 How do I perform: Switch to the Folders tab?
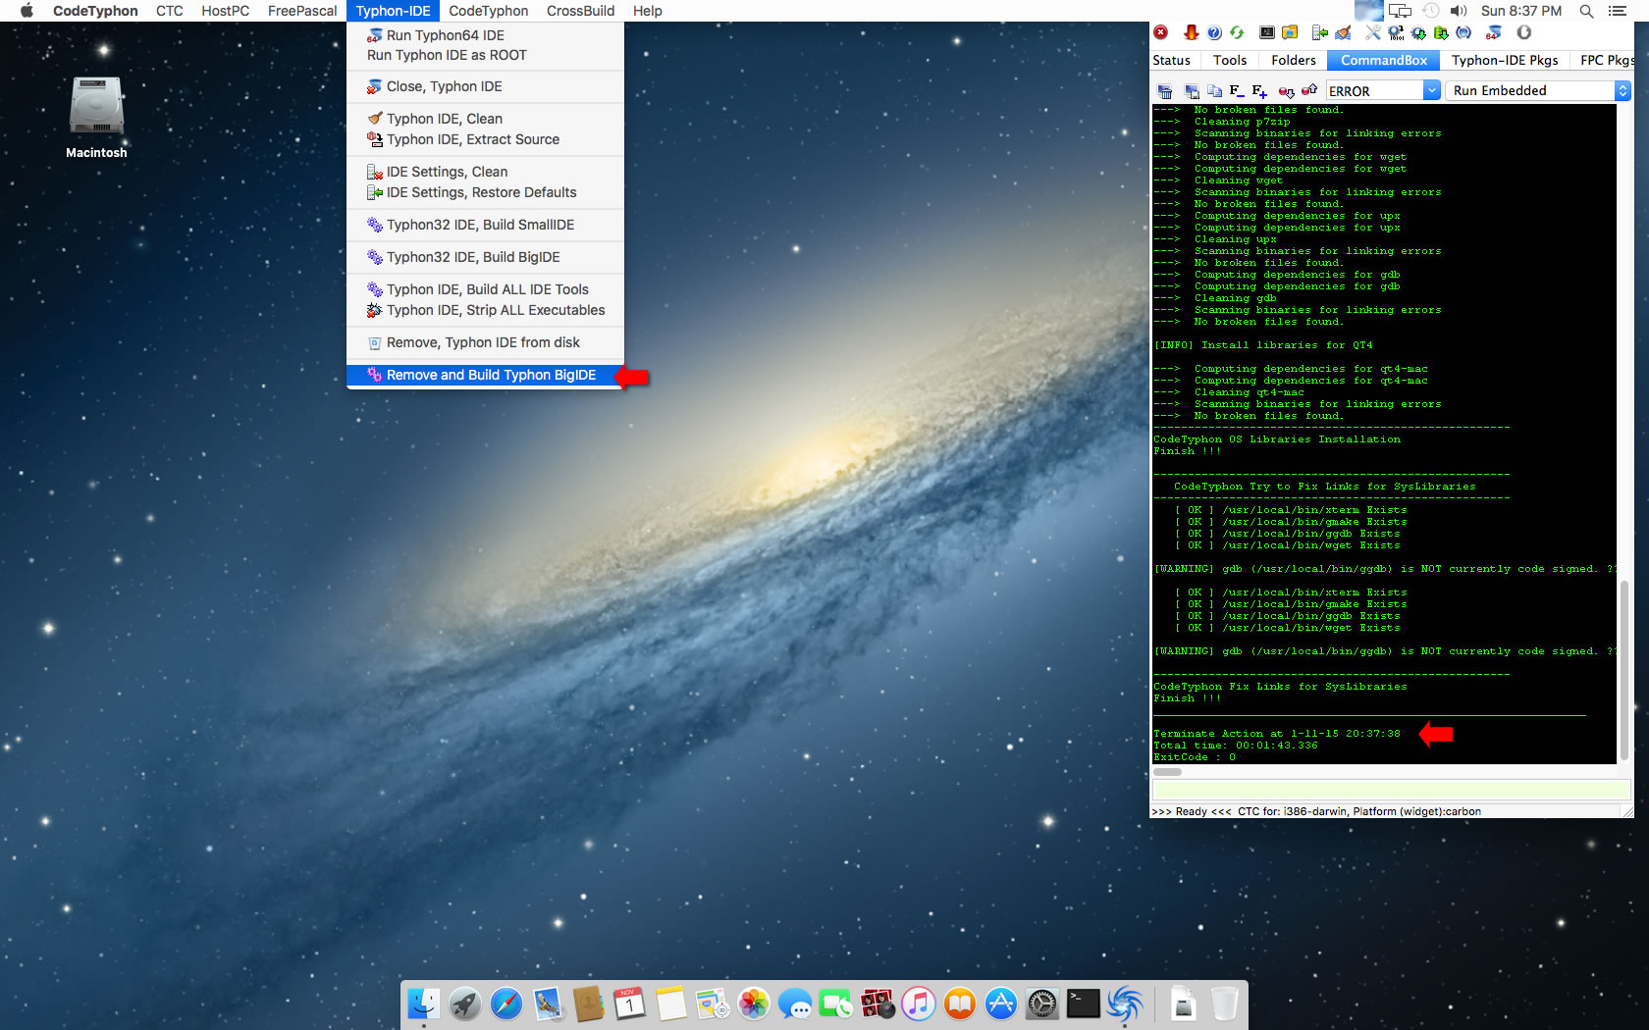(1294, 60)
